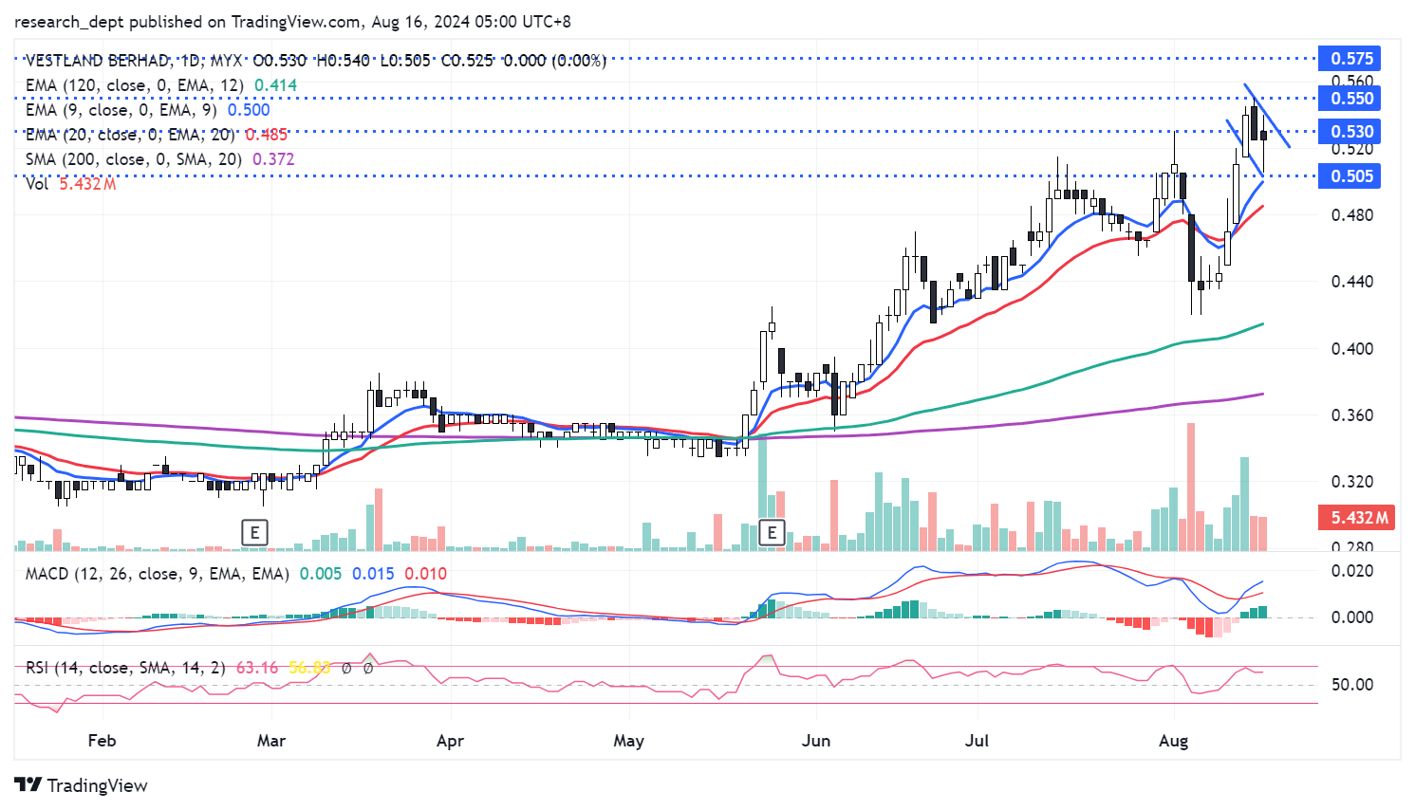Click the Feb label on time axis
Screen dimensions: 1415x810
pyautogui.click(x=102, y=741)
